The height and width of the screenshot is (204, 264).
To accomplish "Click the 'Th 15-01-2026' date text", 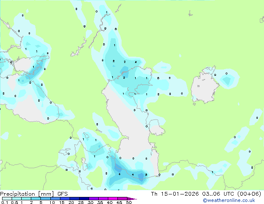I will click(x=175, y=194).
